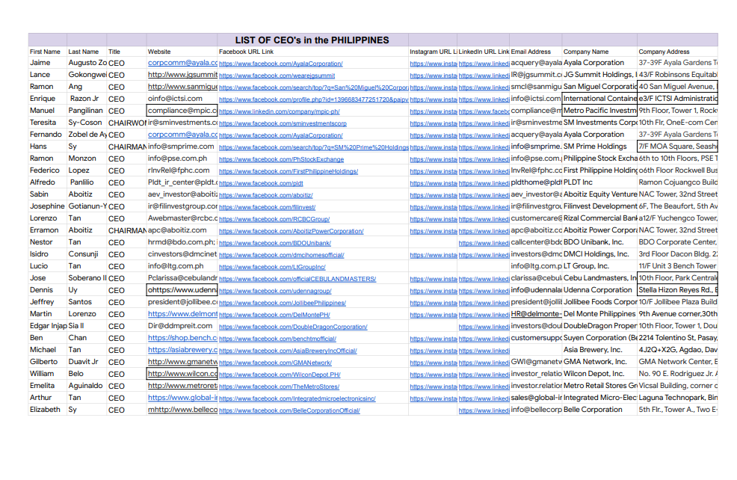
Task: Open the udennagroup Facebook link
Action: 275,291
